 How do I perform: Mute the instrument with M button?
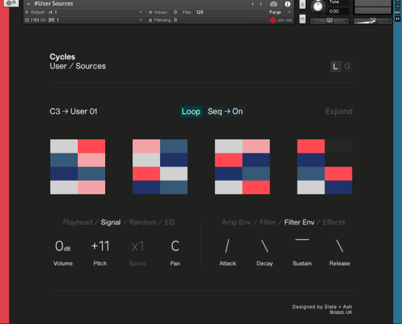302,19
